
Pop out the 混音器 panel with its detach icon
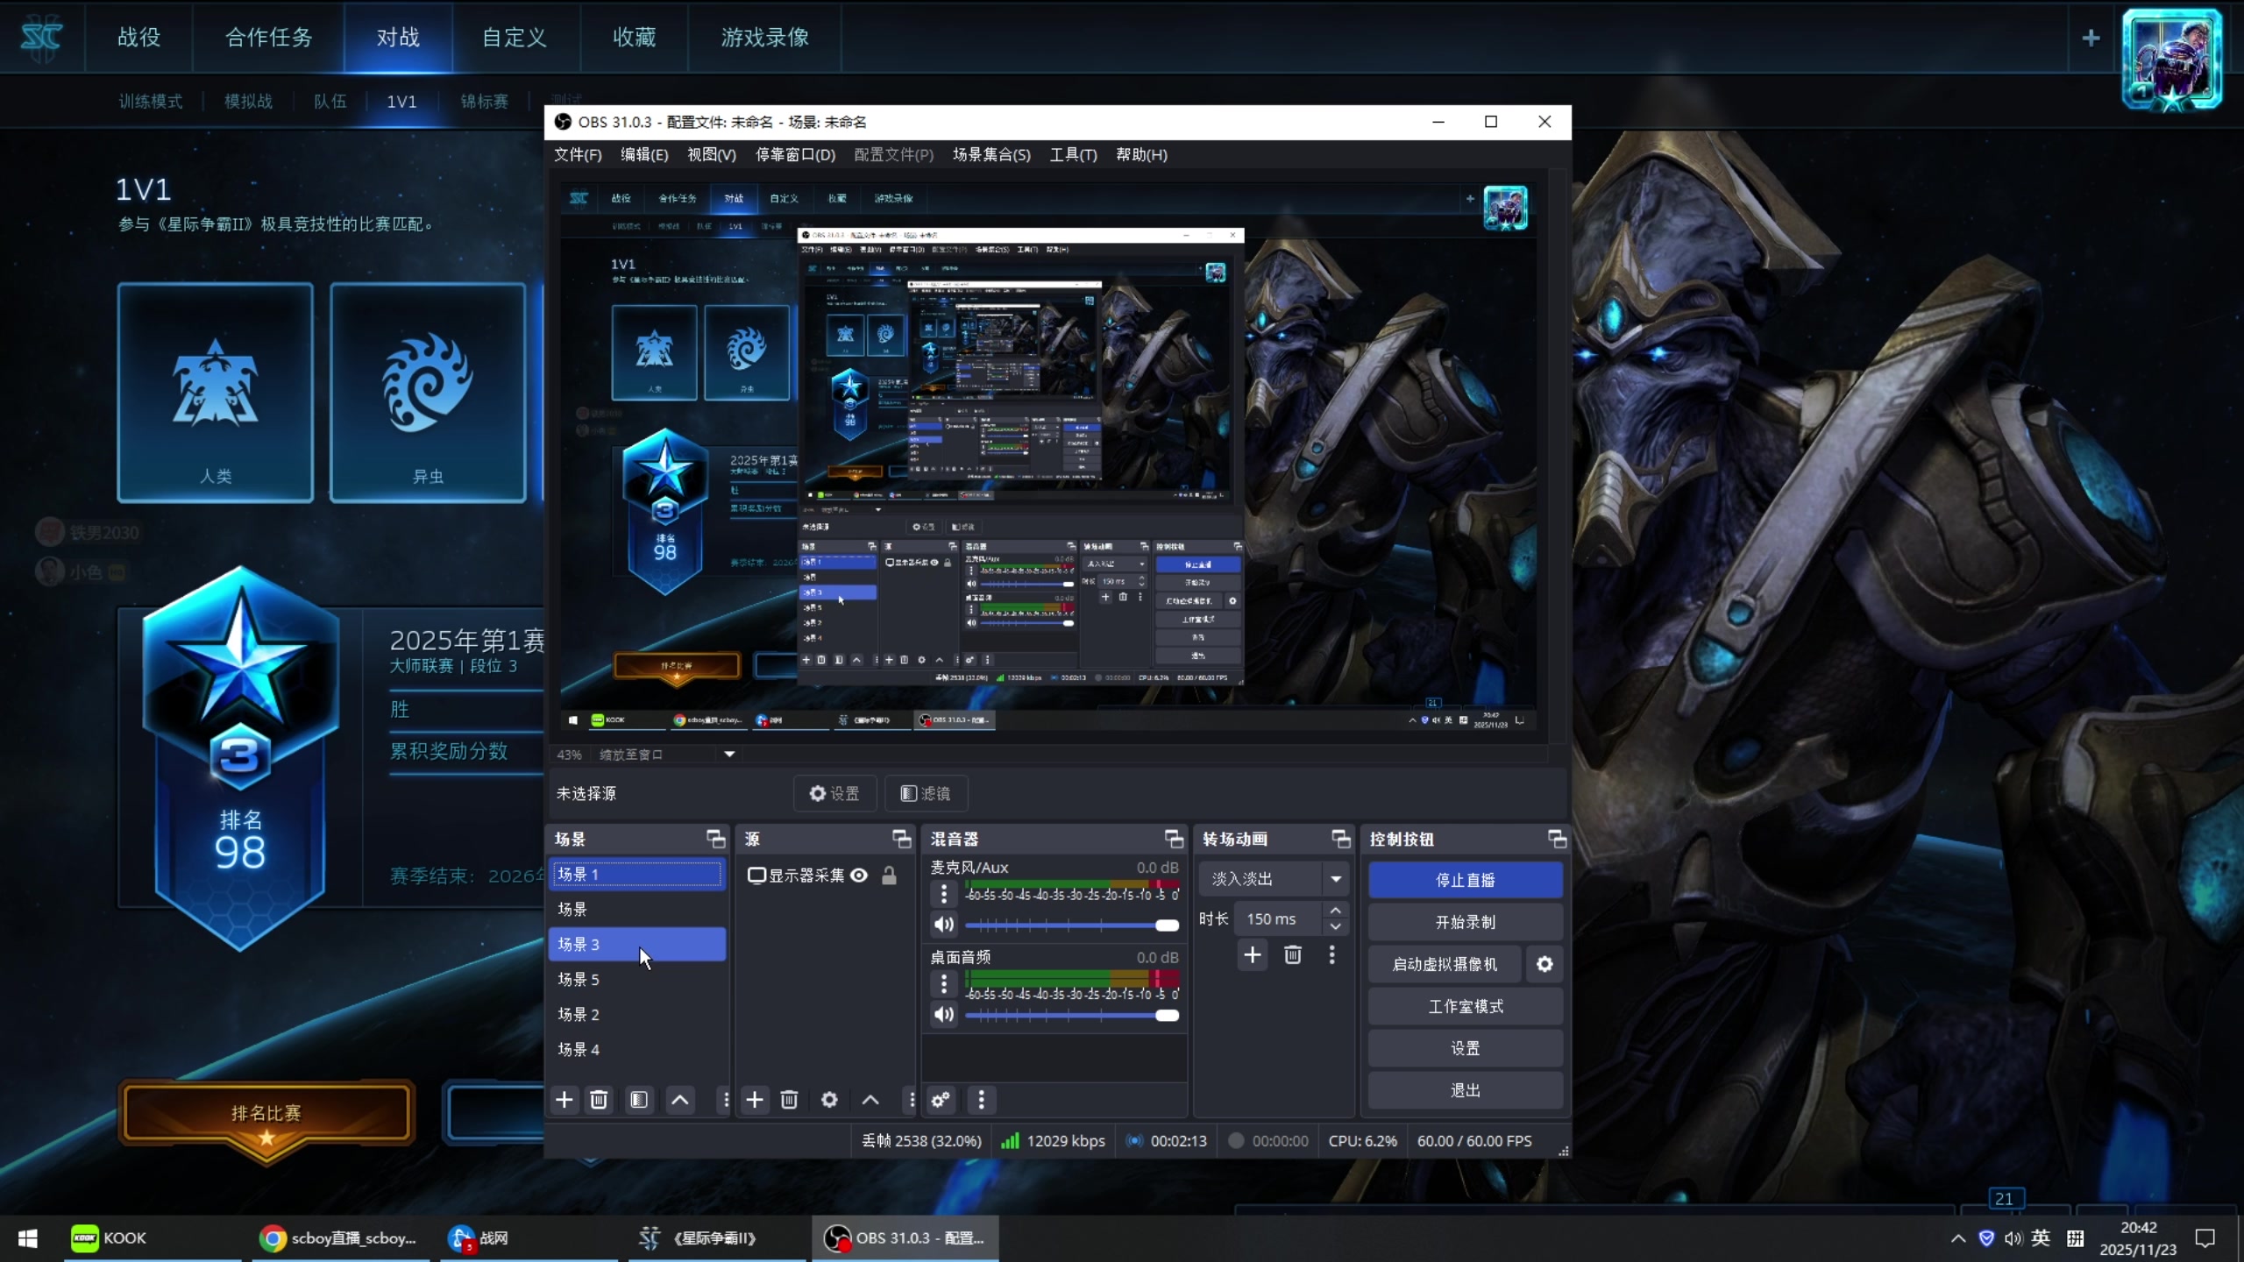tap(1174, 839)
